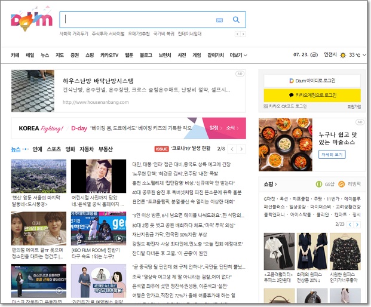Viewport: 371px width, 307px height.
Task: Select the 부동산 tab
Action: coord(106,149)
